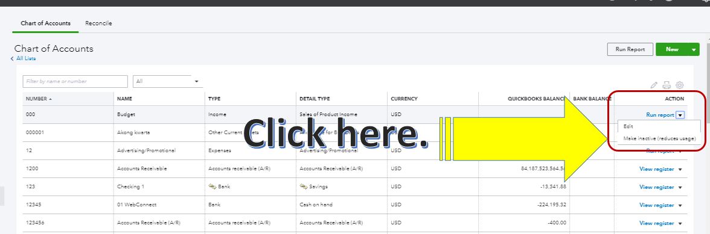The width and height of the screenshot is (710, 234).
Task: Click the green New button
Action: click(x=672, y=49)
